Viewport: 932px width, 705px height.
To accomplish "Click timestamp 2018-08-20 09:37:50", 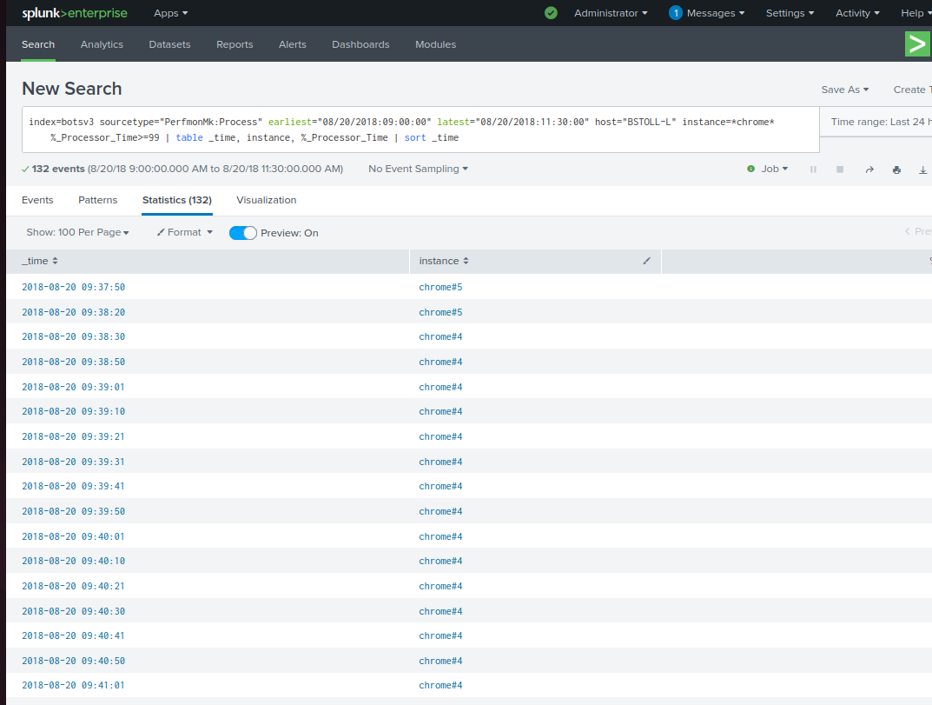I will pos(73,287).
